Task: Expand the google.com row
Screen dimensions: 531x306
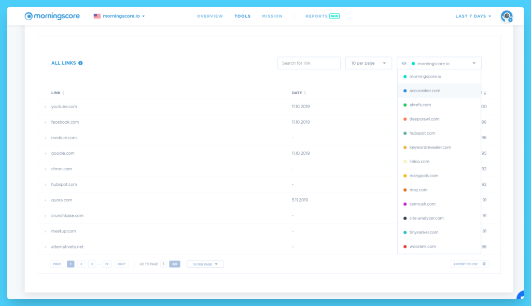Action: click(x=46, y=153)
